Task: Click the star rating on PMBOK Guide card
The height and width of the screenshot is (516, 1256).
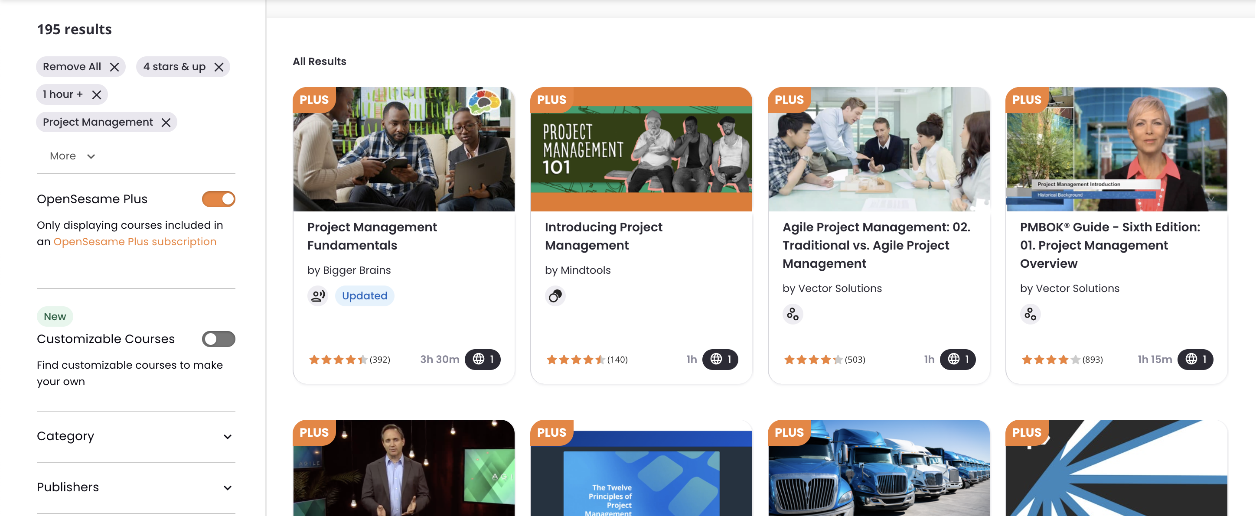Action: (x=1051, y=360)
